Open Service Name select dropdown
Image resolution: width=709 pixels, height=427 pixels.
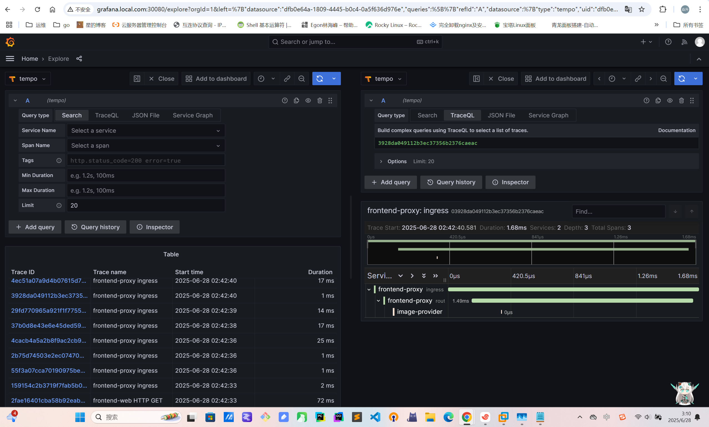point(146,131)
